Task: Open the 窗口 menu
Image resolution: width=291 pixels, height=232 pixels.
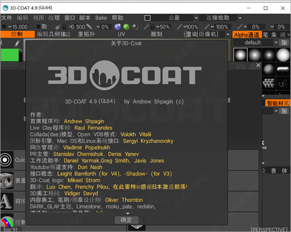Action: [x=69, y=18]
